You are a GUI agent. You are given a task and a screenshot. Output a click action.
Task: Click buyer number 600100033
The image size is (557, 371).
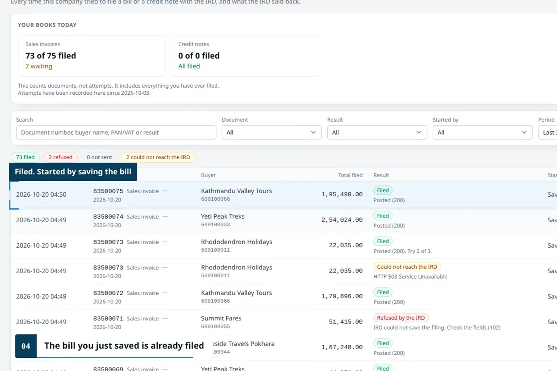[x=215, y=225]
